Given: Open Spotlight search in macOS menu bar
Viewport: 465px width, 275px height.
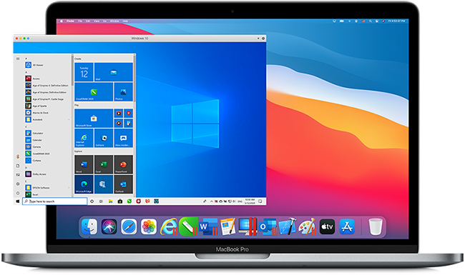Looking at the screenshot, I should (370, 21).
